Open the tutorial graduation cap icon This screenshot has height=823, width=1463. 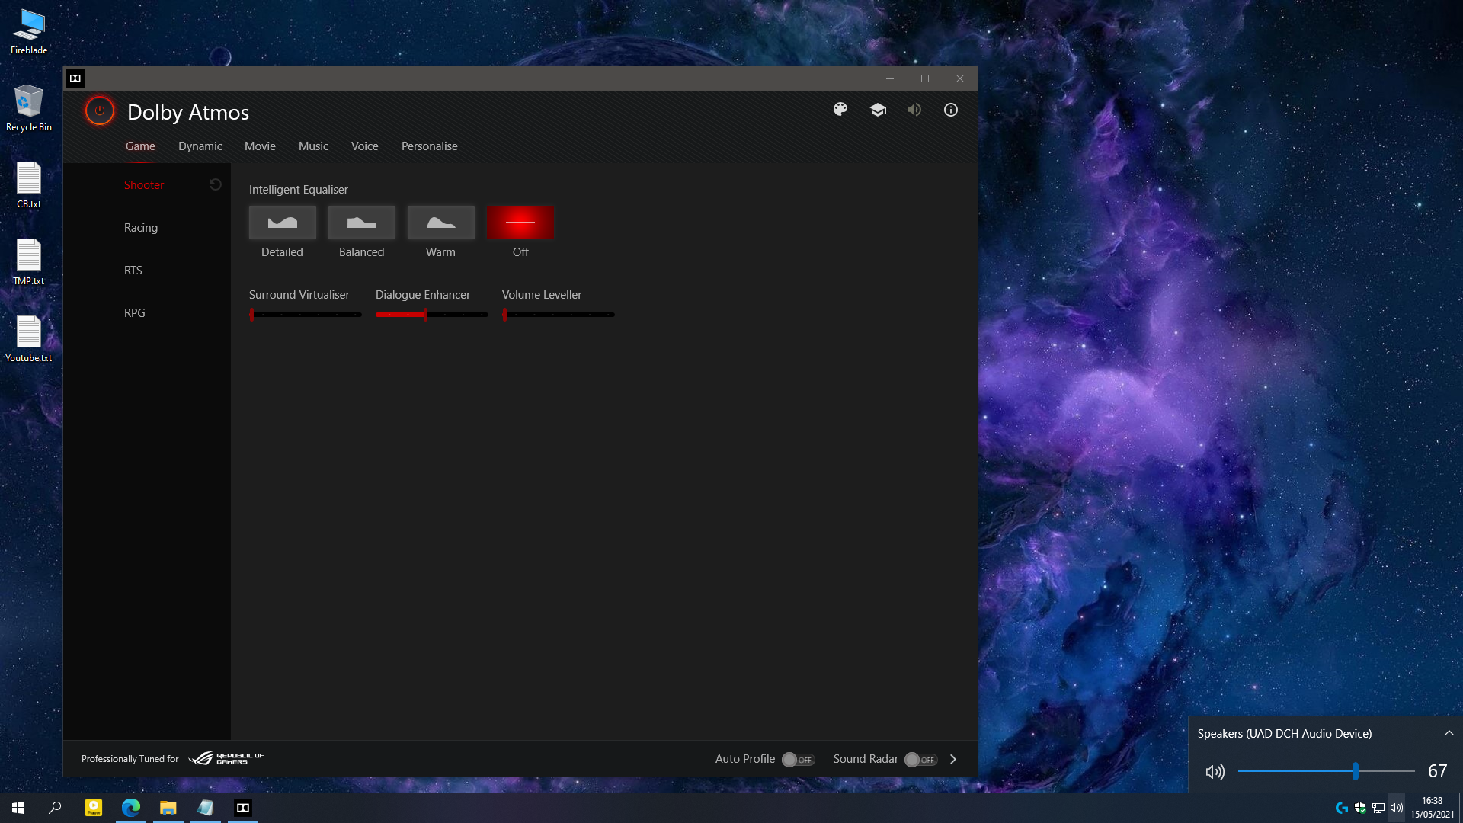click(878, 110)
